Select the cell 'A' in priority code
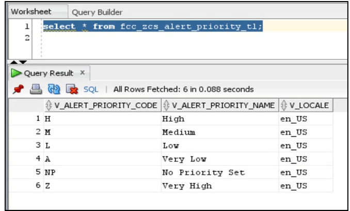Viewport: 350px width, 211px height. click(102, 159)
